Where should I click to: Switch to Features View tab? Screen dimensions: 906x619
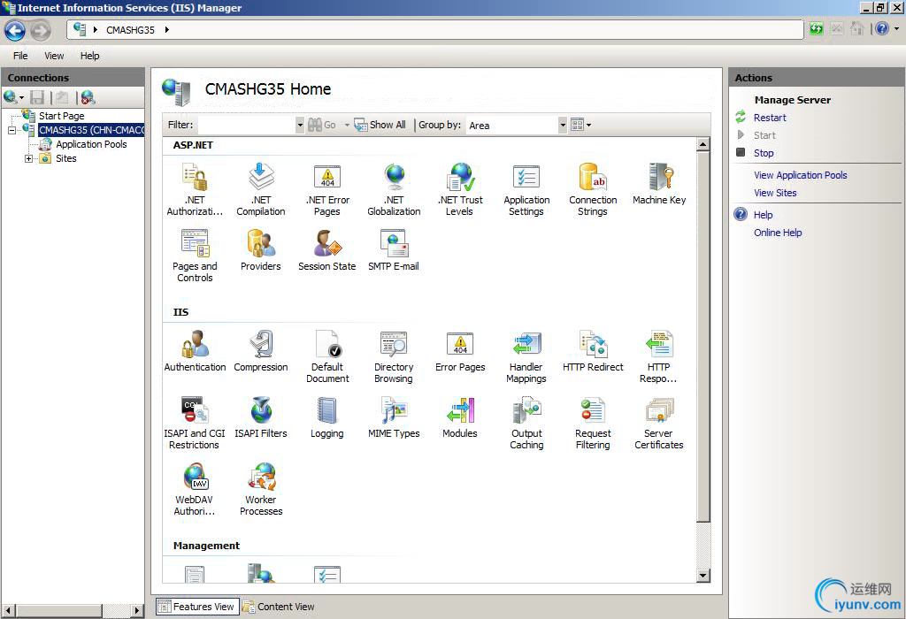pyautogui.click(x=197, y=607)
